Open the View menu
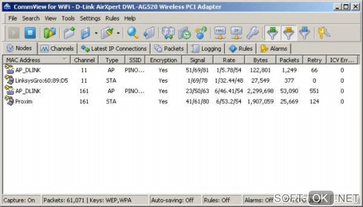 [x=51, y=18]
